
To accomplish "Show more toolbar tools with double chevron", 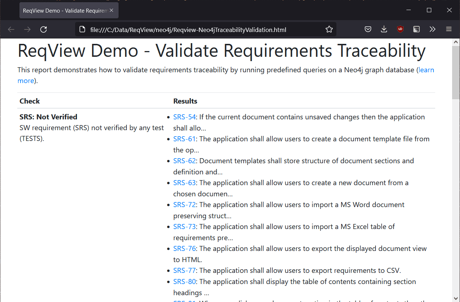I will pos(433,29).
